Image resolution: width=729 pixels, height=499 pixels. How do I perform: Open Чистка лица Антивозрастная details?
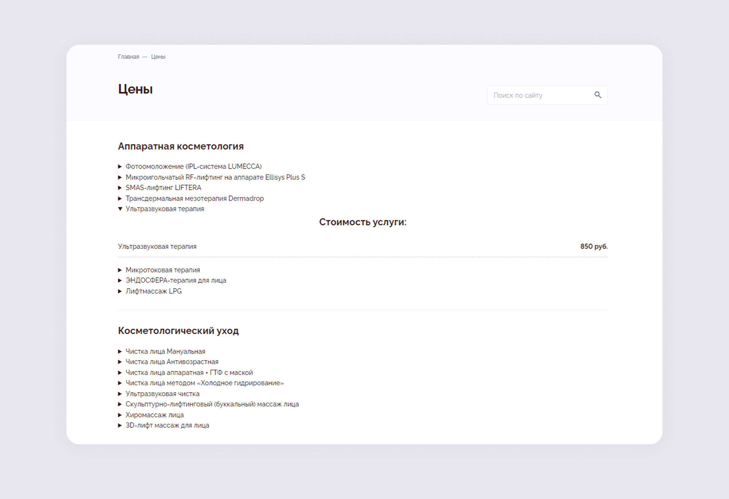[x=172, y=362]
